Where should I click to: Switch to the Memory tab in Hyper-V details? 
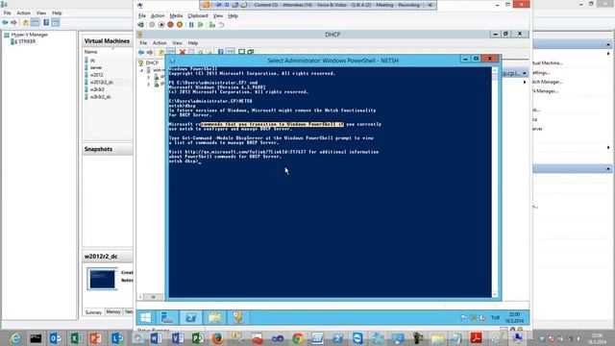coord(113,311)
